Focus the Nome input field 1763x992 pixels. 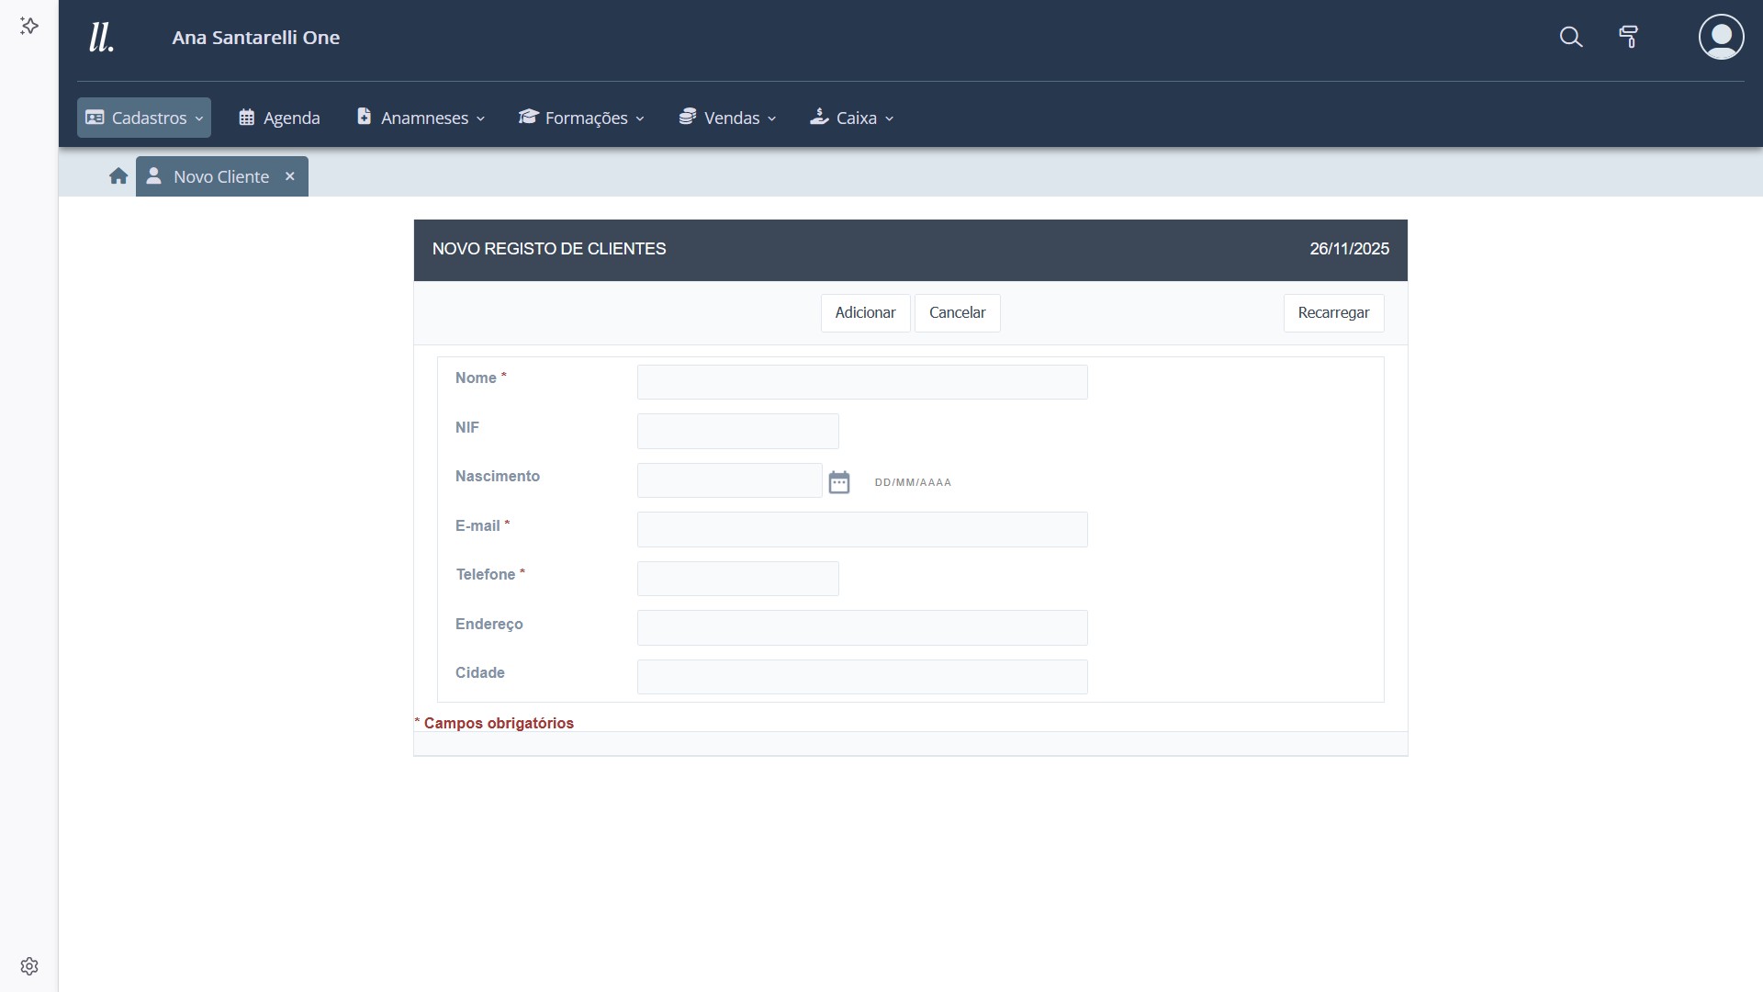click(861, 382)
